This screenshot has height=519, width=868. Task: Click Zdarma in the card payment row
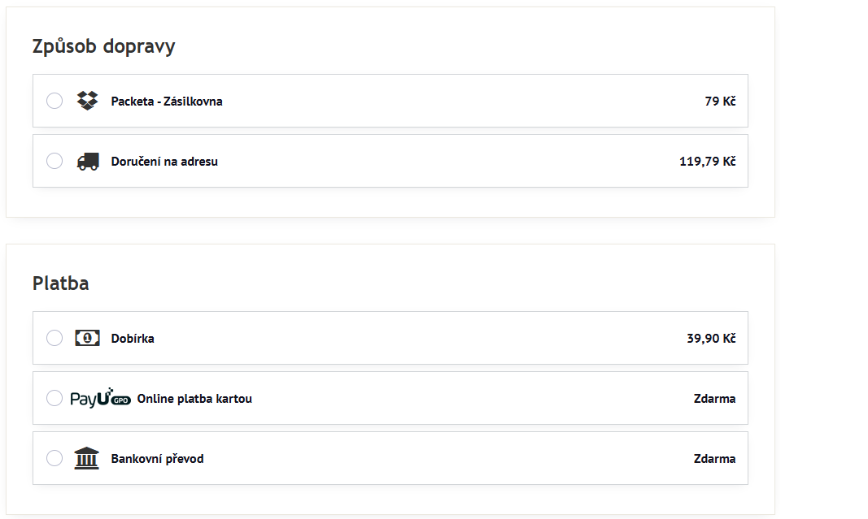click(x=714, y=399)
